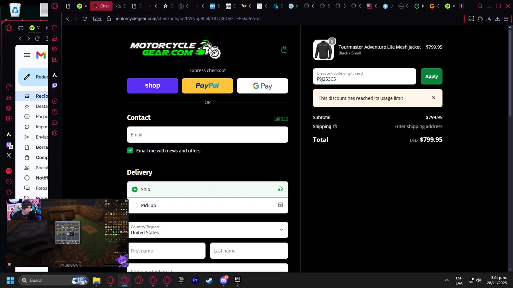Open File Explorer from taskbar
513x288 pixels.
[96, 280]
